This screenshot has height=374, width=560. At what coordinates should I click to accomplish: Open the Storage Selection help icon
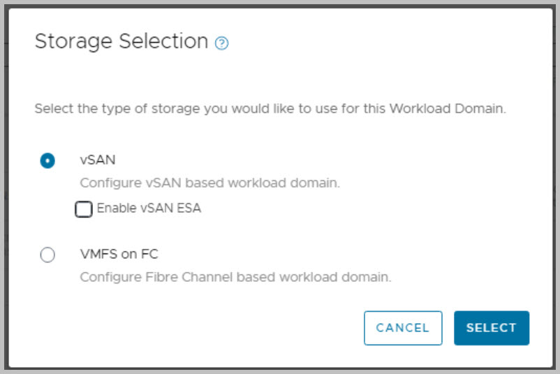tap(222, 43)
